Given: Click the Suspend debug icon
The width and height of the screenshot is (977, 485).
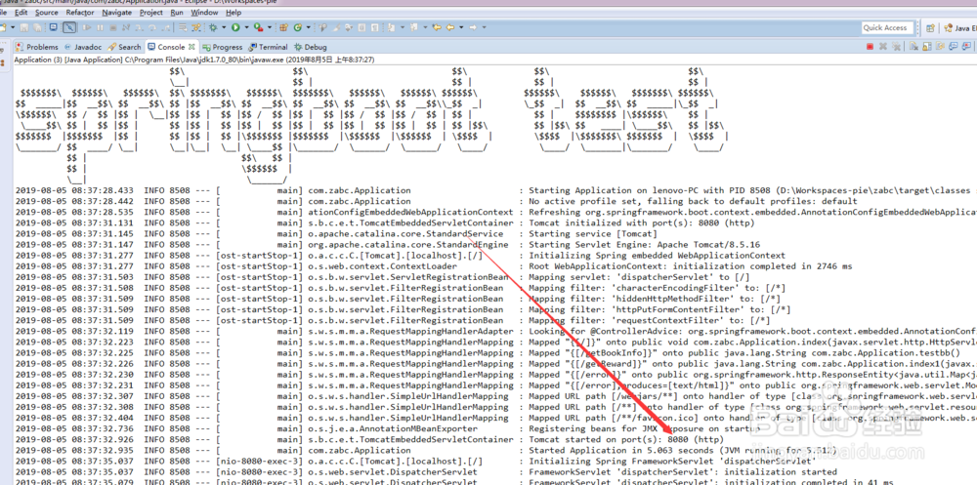Looking at the screenshot, I should (x=100, y=27).
